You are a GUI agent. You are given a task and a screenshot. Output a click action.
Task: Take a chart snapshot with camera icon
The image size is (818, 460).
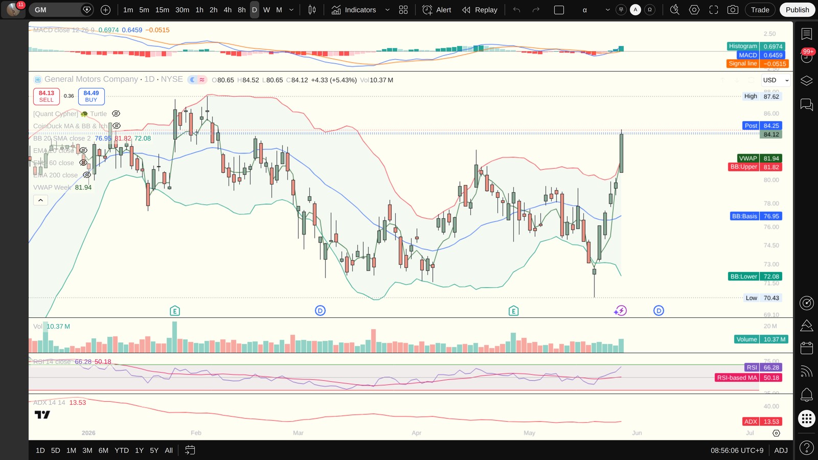[733, 10]
